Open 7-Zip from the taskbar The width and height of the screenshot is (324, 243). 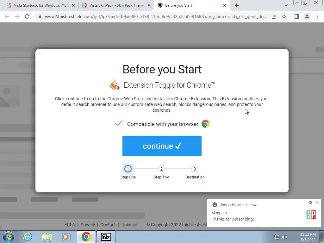pyautogui.click(x=106, y=237)
